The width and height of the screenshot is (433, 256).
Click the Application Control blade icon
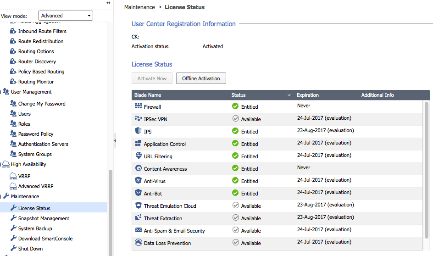coord(139,143)
